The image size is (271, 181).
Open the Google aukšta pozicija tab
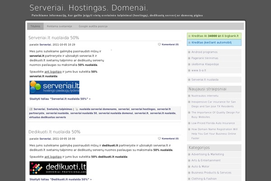(93, 26)
